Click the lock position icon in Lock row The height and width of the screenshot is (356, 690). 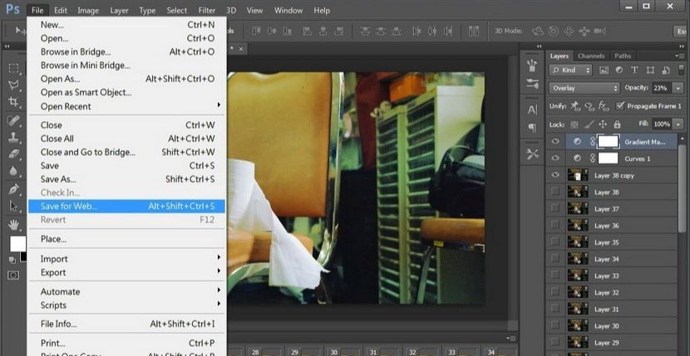tap(603, 124)
